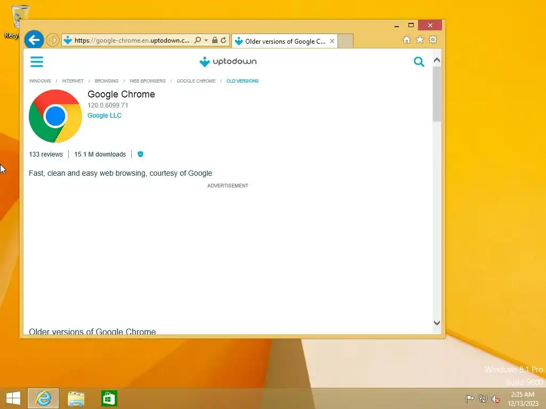Open the taskbar clock and date
The width and height of the screenshot is (546, 409).
pos(523,399)
